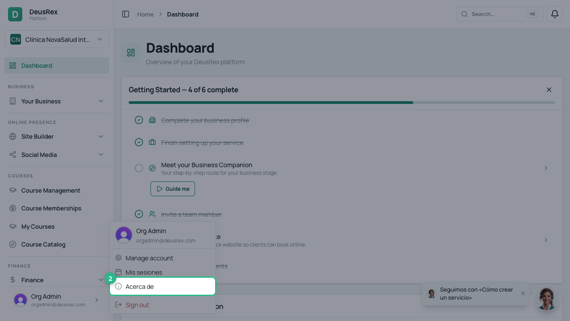This screenshot has height=321, width=570.
Task: Click the Org Admin avatar in popup menu
Action: (x=124, y=235)
